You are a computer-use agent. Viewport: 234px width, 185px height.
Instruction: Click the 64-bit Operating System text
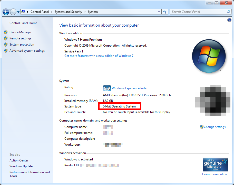pyautogui.click(x=119, y=106)
